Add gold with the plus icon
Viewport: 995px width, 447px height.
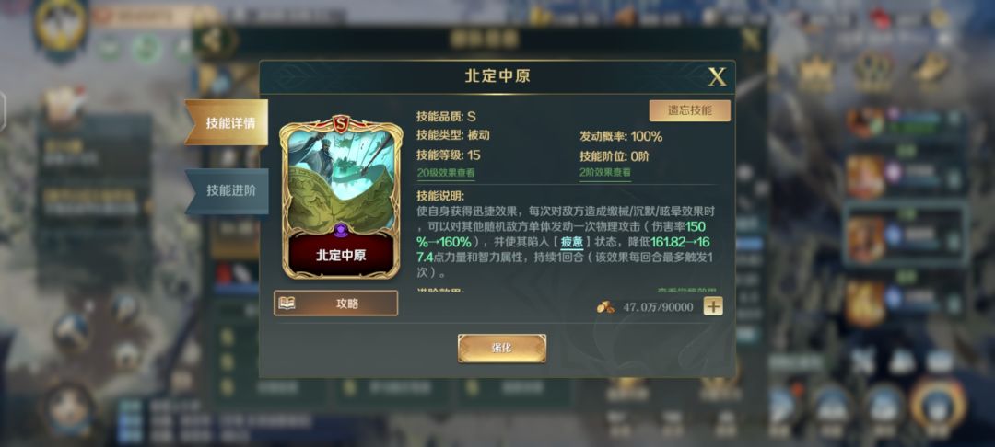pos(713,306)
